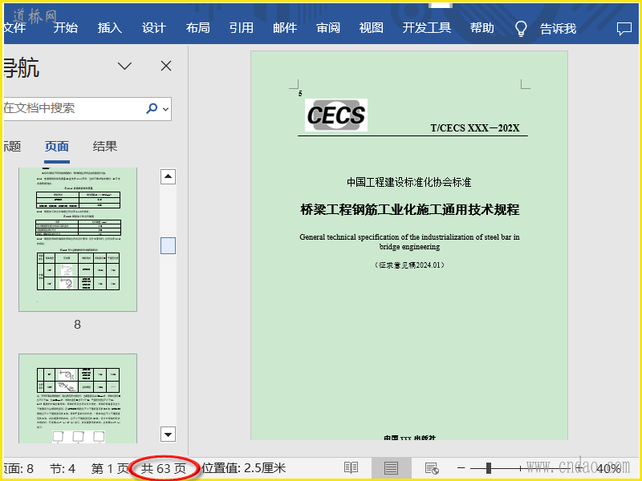This screenshot has height=481, width=642.
Task: Click the thumbnail scrollbar up arrow
Action: 168,176
